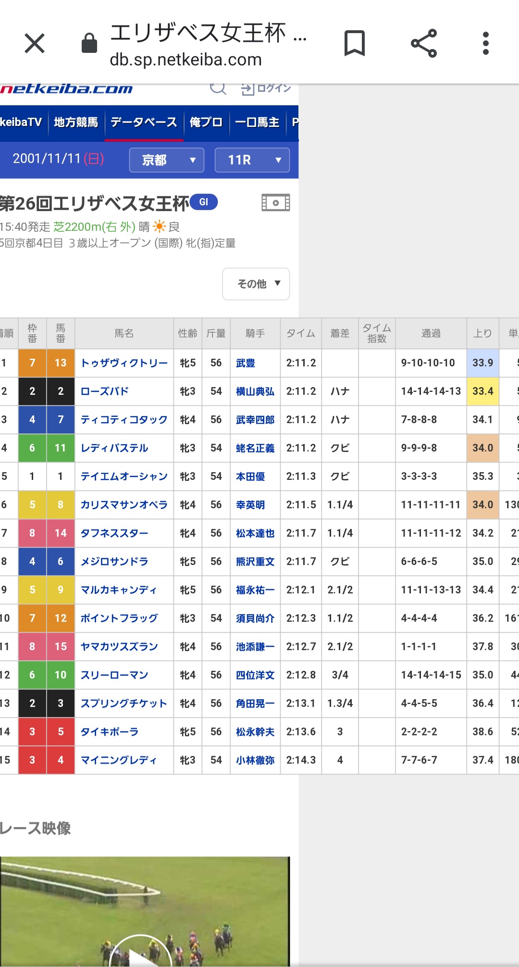The width and height of the screenshot is (519, 967).
Task: Click the netkeiba.com logo
Action: click(66, 89)
